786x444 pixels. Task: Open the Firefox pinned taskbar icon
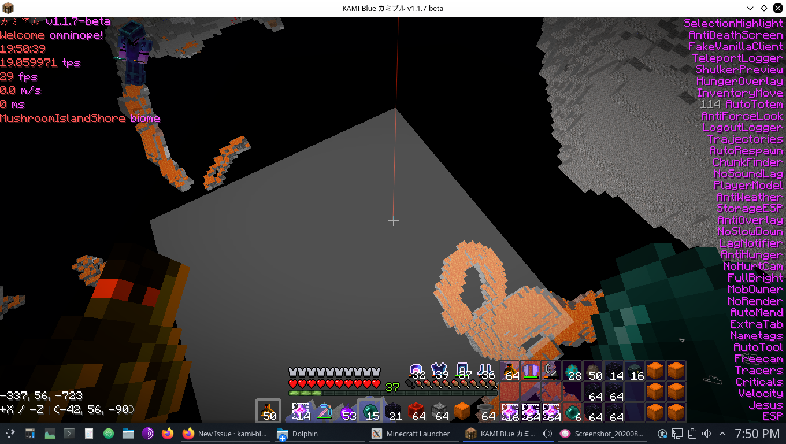pyautogui.click(x=168, y=433)
